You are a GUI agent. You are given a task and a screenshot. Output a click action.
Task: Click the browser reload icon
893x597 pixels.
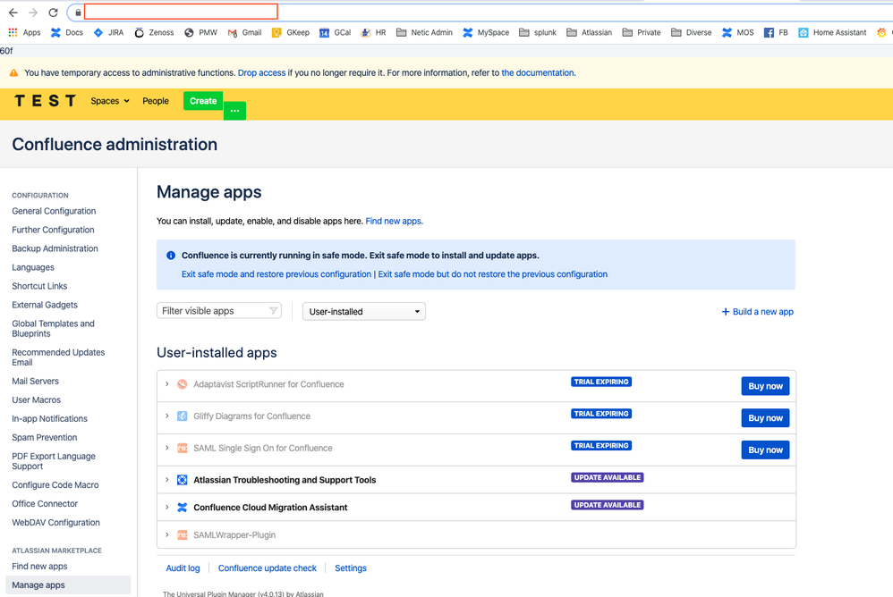[52, 12]
